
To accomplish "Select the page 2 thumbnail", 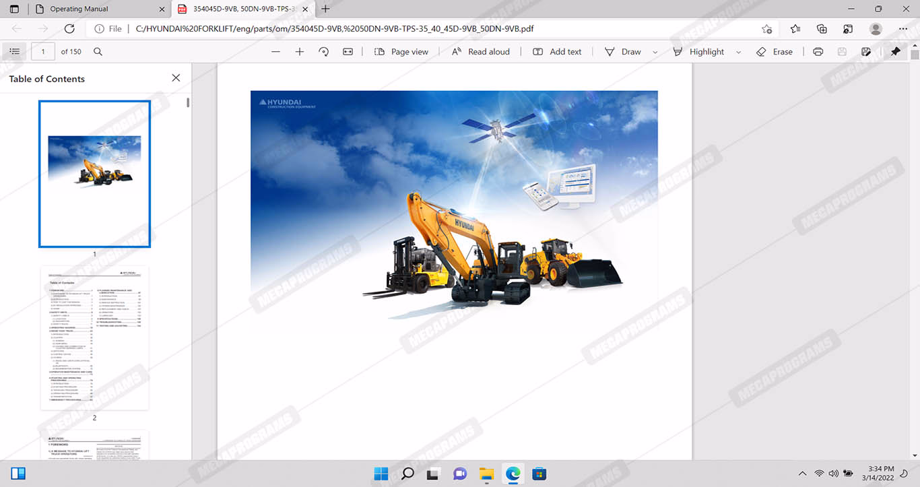I will 94,337.
